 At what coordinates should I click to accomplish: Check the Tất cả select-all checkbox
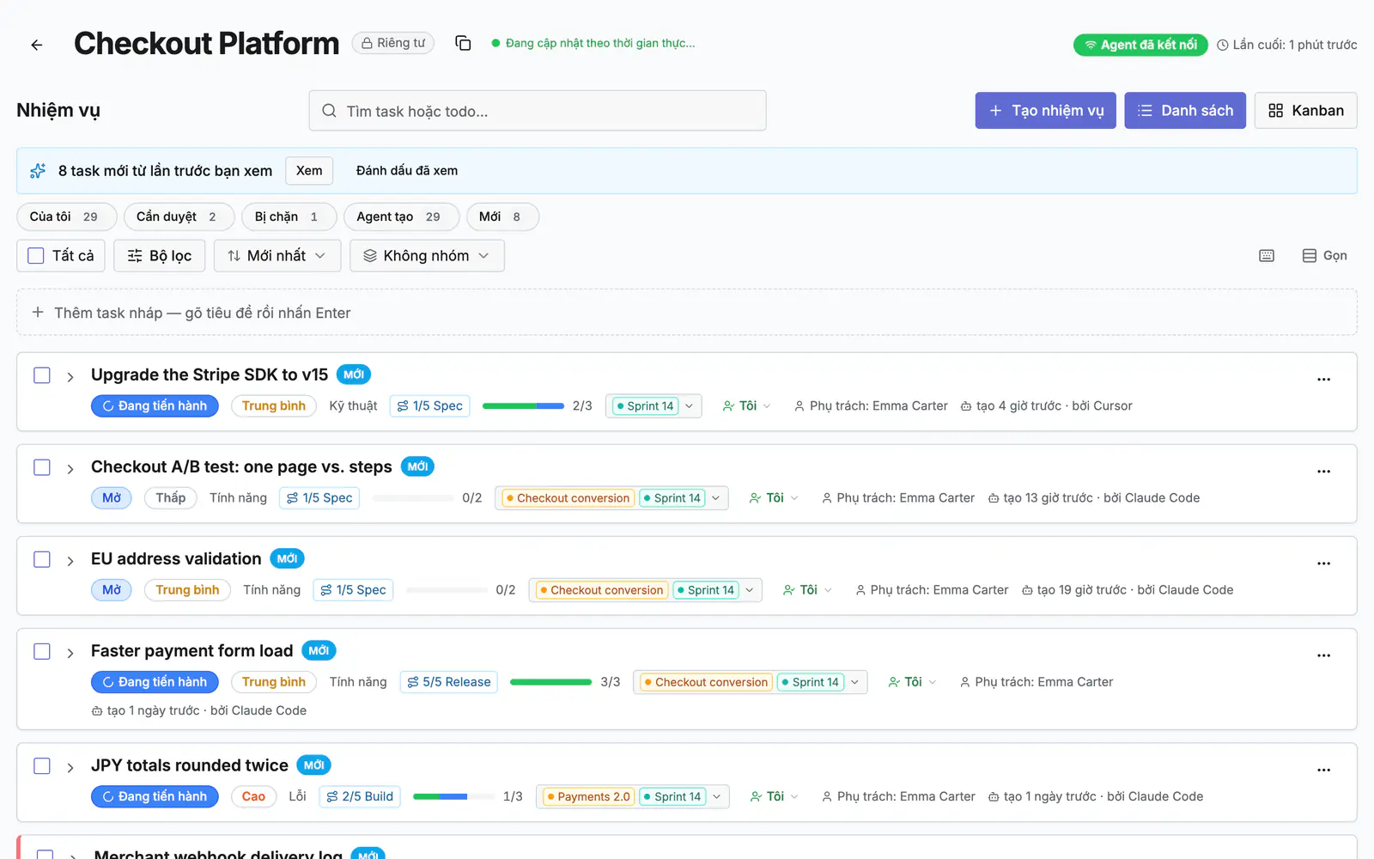tap(35, 256)
